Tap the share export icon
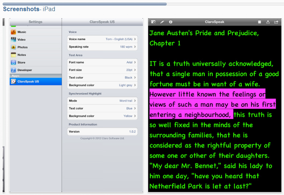The height and width of the screenshot is (195, 284). 276,22
